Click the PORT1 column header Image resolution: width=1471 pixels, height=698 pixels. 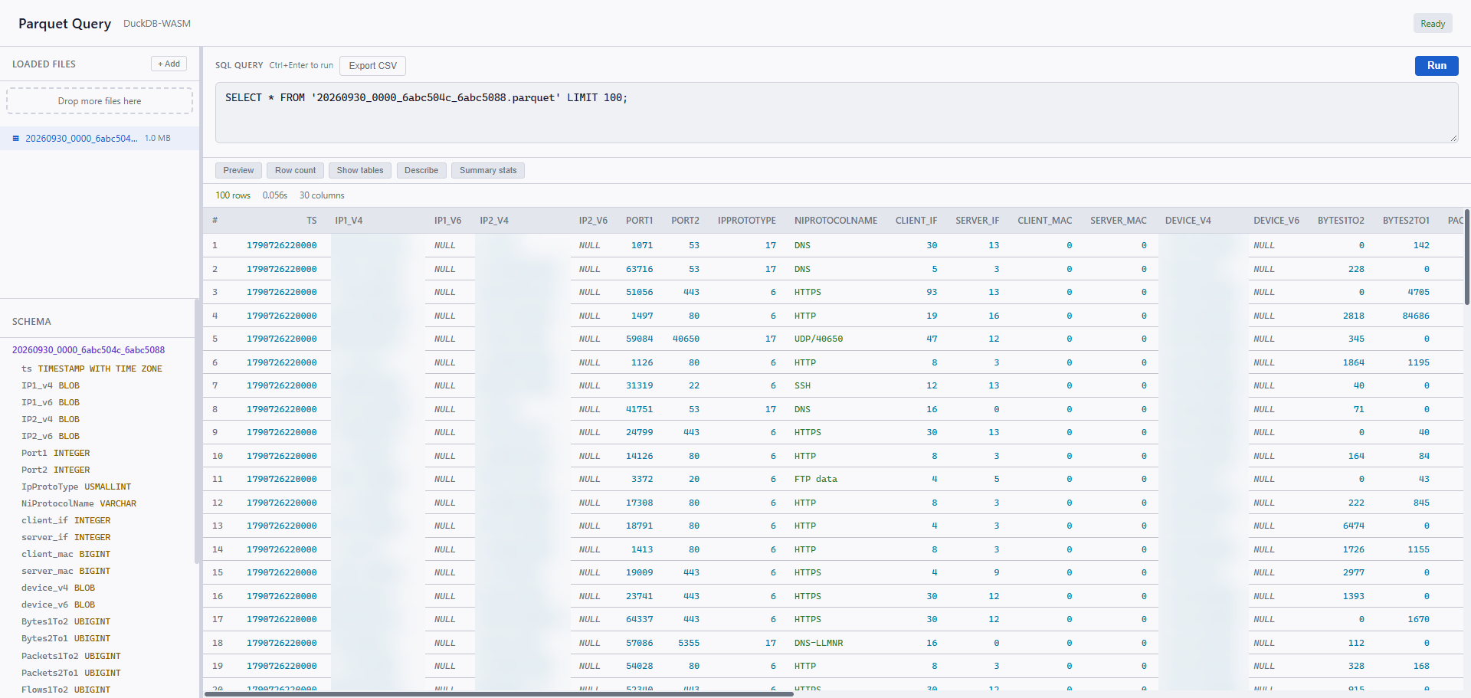point(639,221)
